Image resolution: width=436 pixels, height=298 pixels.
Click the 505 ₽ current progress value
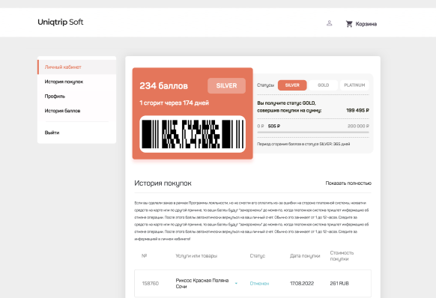pyautogui.click(x=274, y=127)
